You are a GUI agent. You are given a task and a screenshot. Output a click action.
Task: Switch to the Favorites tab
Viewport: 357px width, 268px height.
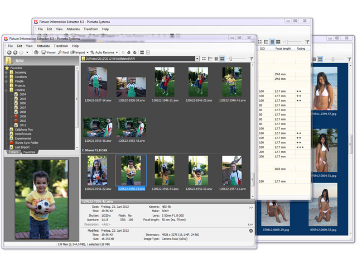tap(29, 152)
